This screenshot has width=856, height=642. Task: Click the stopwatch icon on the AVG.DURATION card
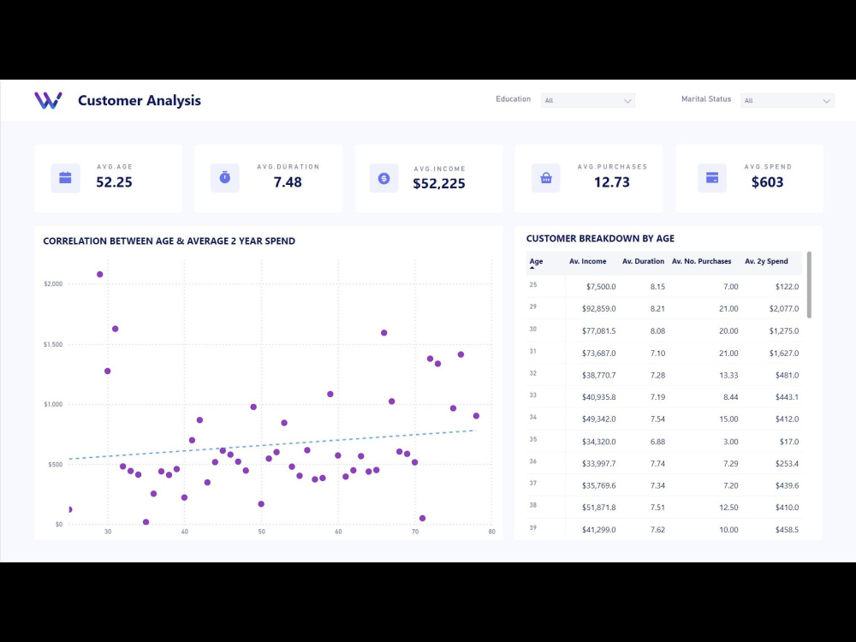[224, 178]
